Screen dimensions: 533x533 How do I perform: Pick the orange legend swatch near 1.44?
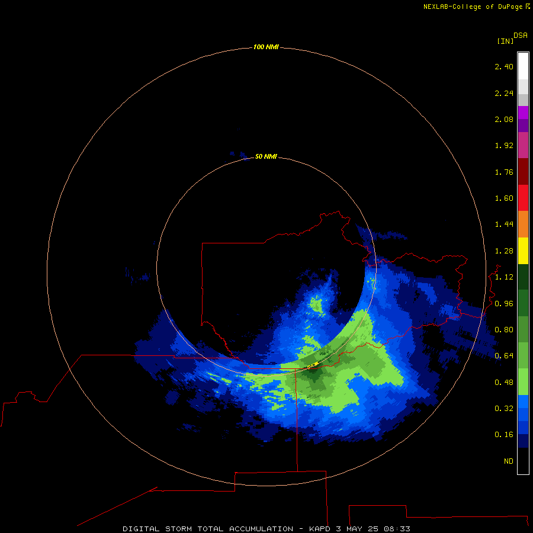point(523,224)
